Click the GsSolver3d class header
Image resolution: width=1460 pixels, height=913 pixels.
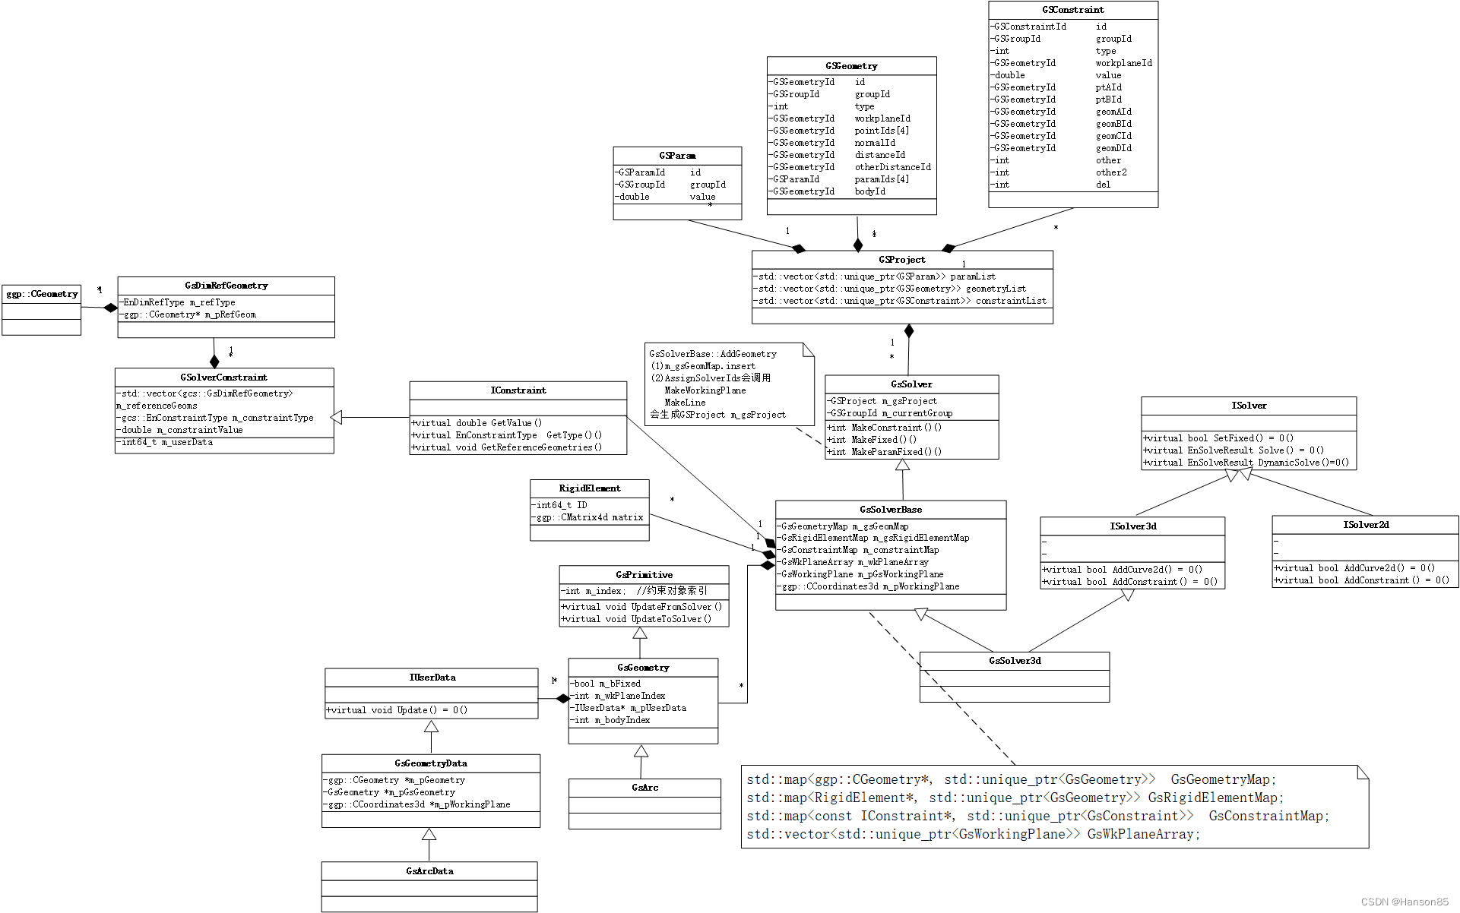click(x=1015, y=661)
